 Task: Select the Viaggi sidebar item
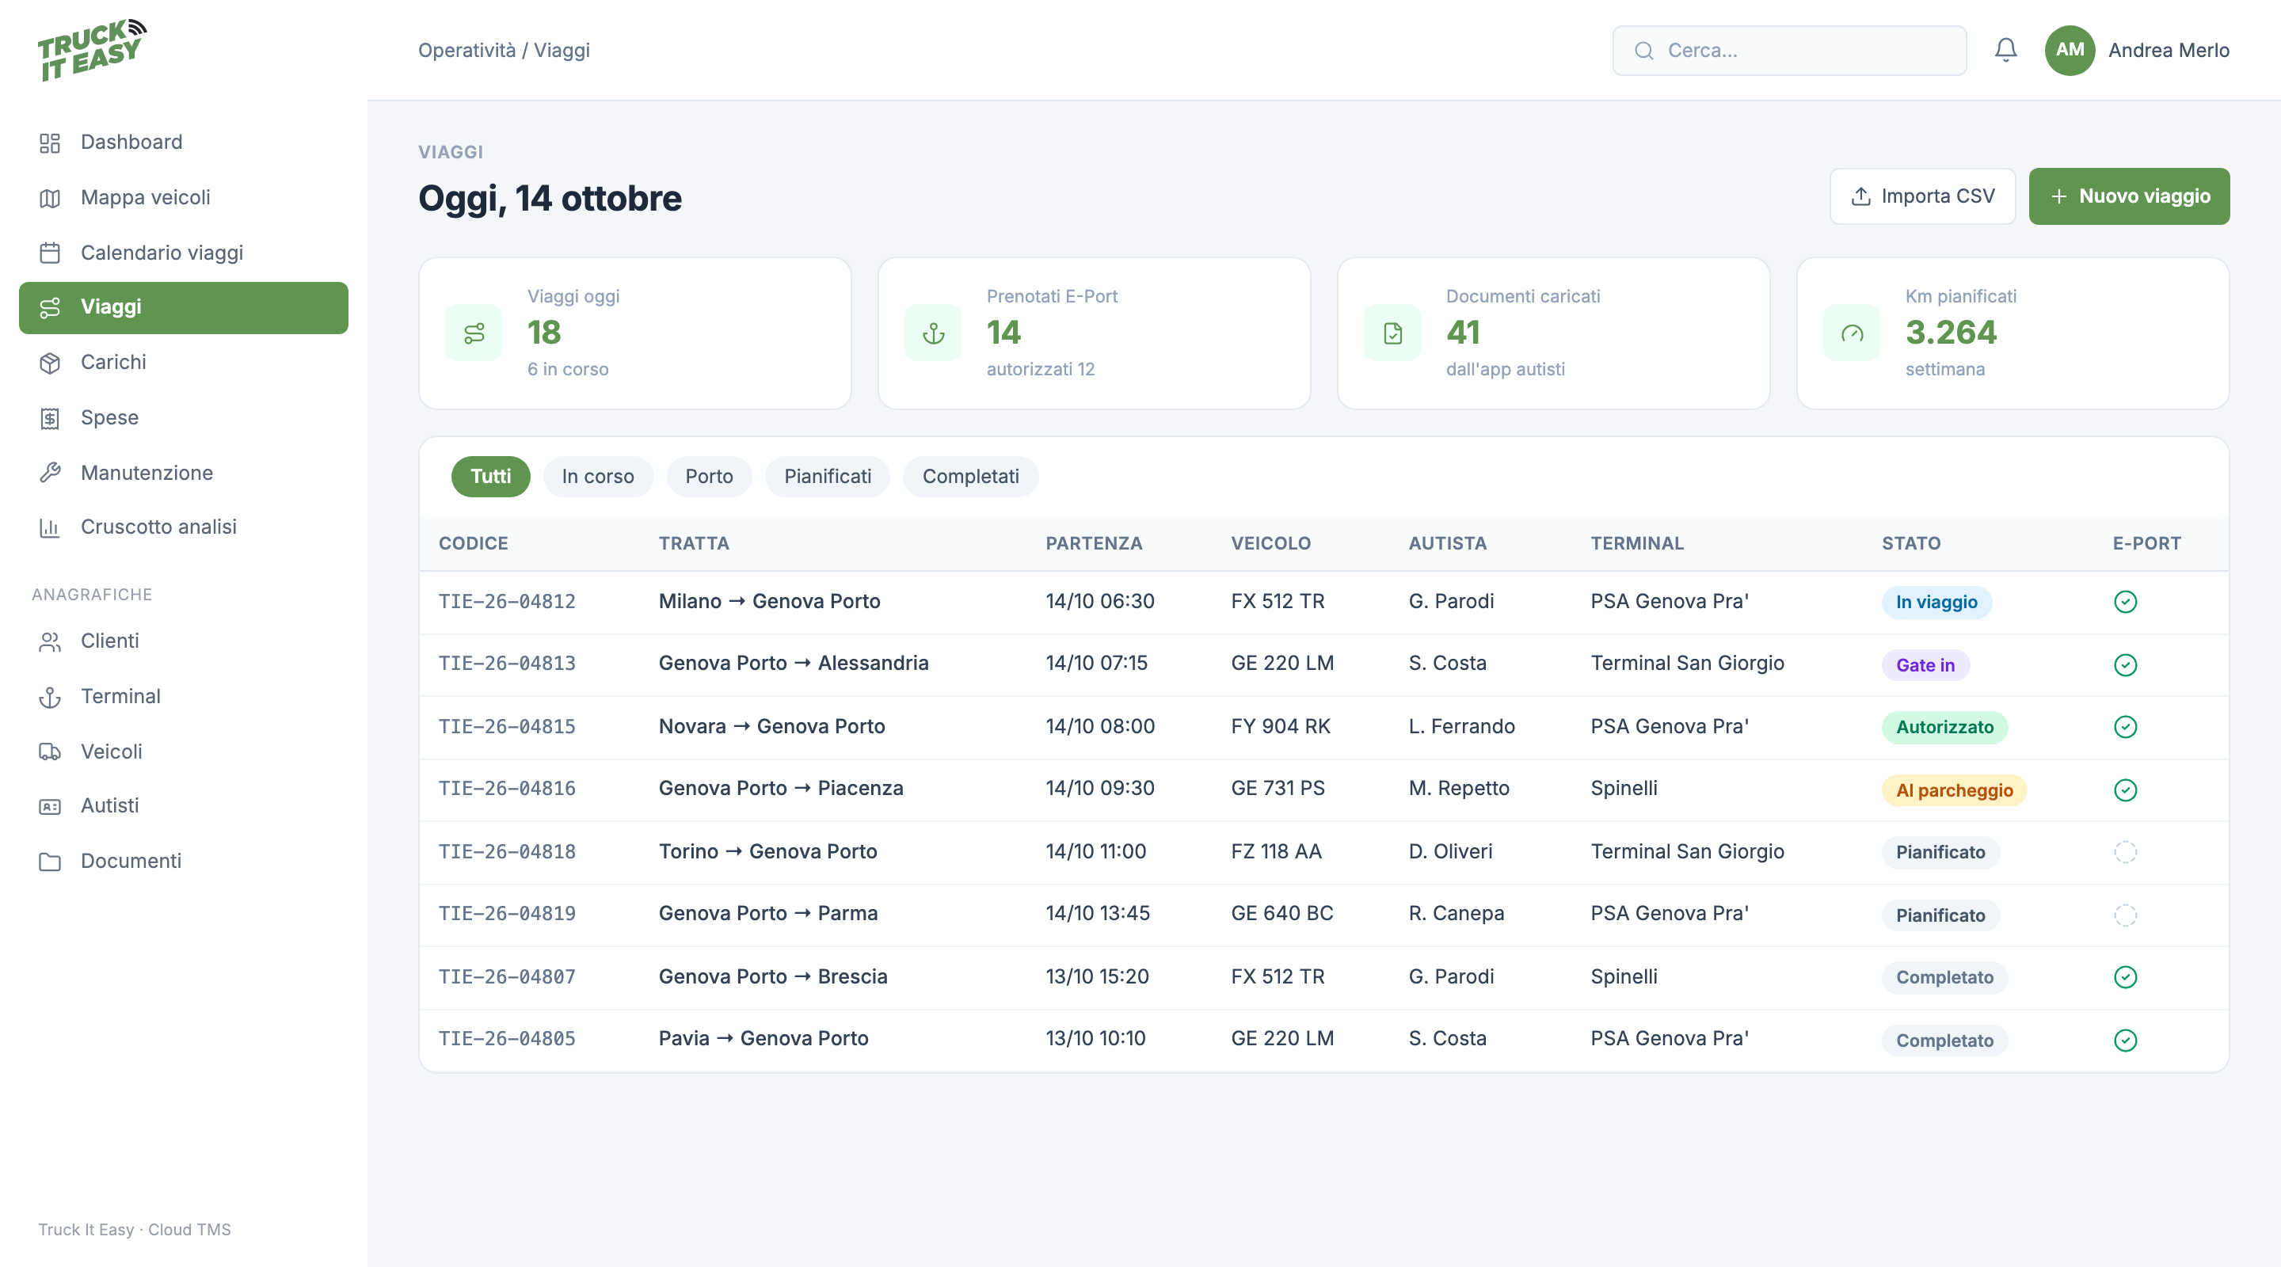183,307
